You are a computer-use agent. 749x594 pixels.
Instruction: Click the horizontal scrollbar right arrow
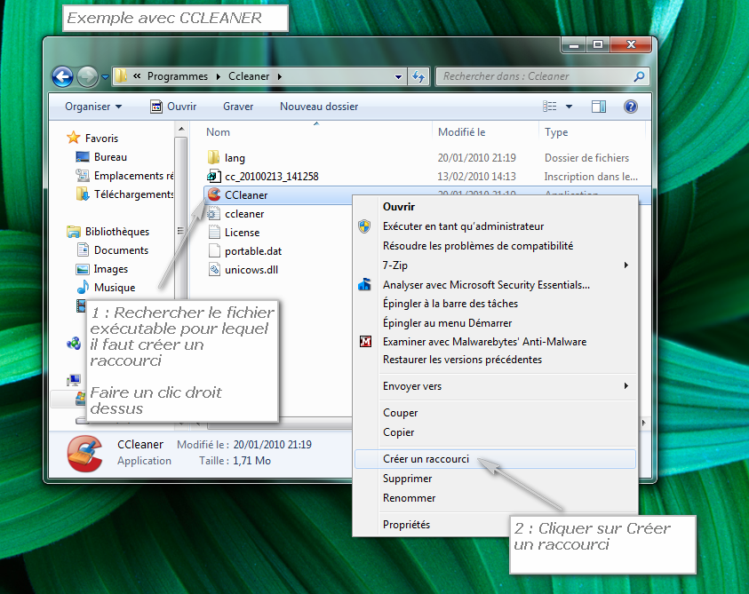coord(643,423)
